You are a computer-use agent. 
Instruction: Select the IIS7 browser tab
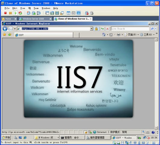coord(44,35)
